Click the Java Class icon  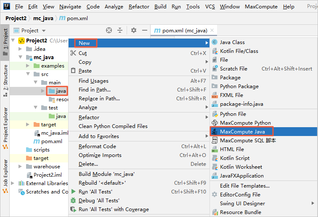pyautogui.click(x=215, y=42)
